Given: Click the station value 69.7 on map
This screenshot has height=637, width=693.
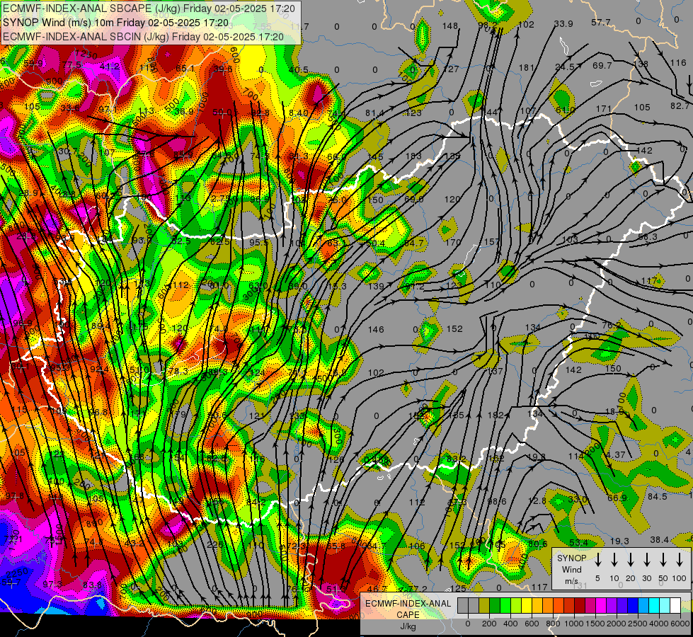Looking at the screenshot, I should 602,65.
